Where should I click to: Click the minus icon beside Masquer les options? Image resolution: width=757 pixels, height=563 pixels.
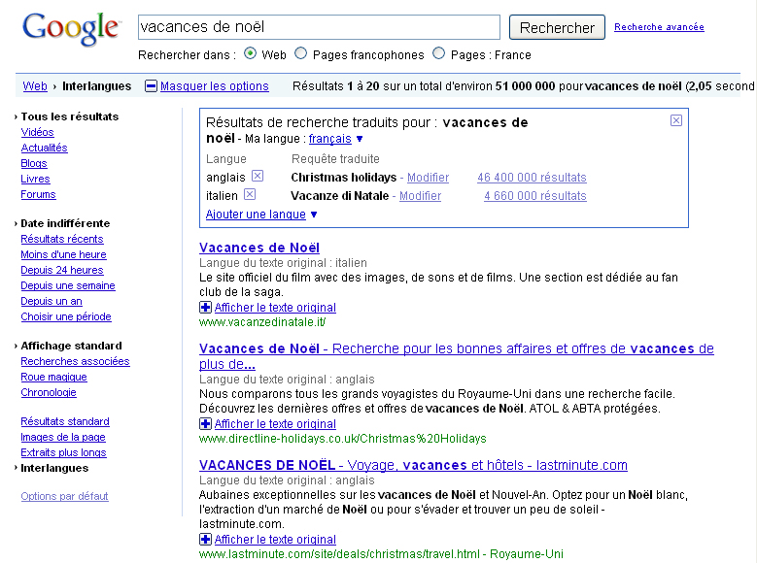pos(152,86)
